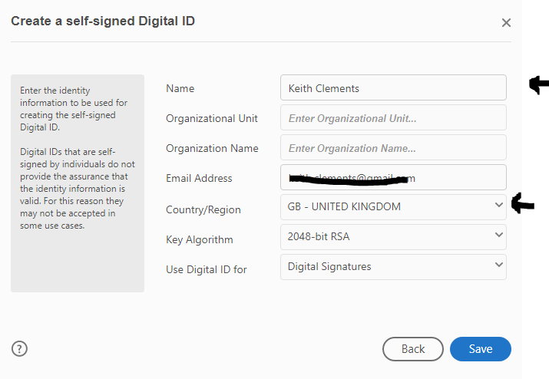This screenshot has width=549, height=379.
Task: Focus the Email Address input field
Action: click(393, 177)
